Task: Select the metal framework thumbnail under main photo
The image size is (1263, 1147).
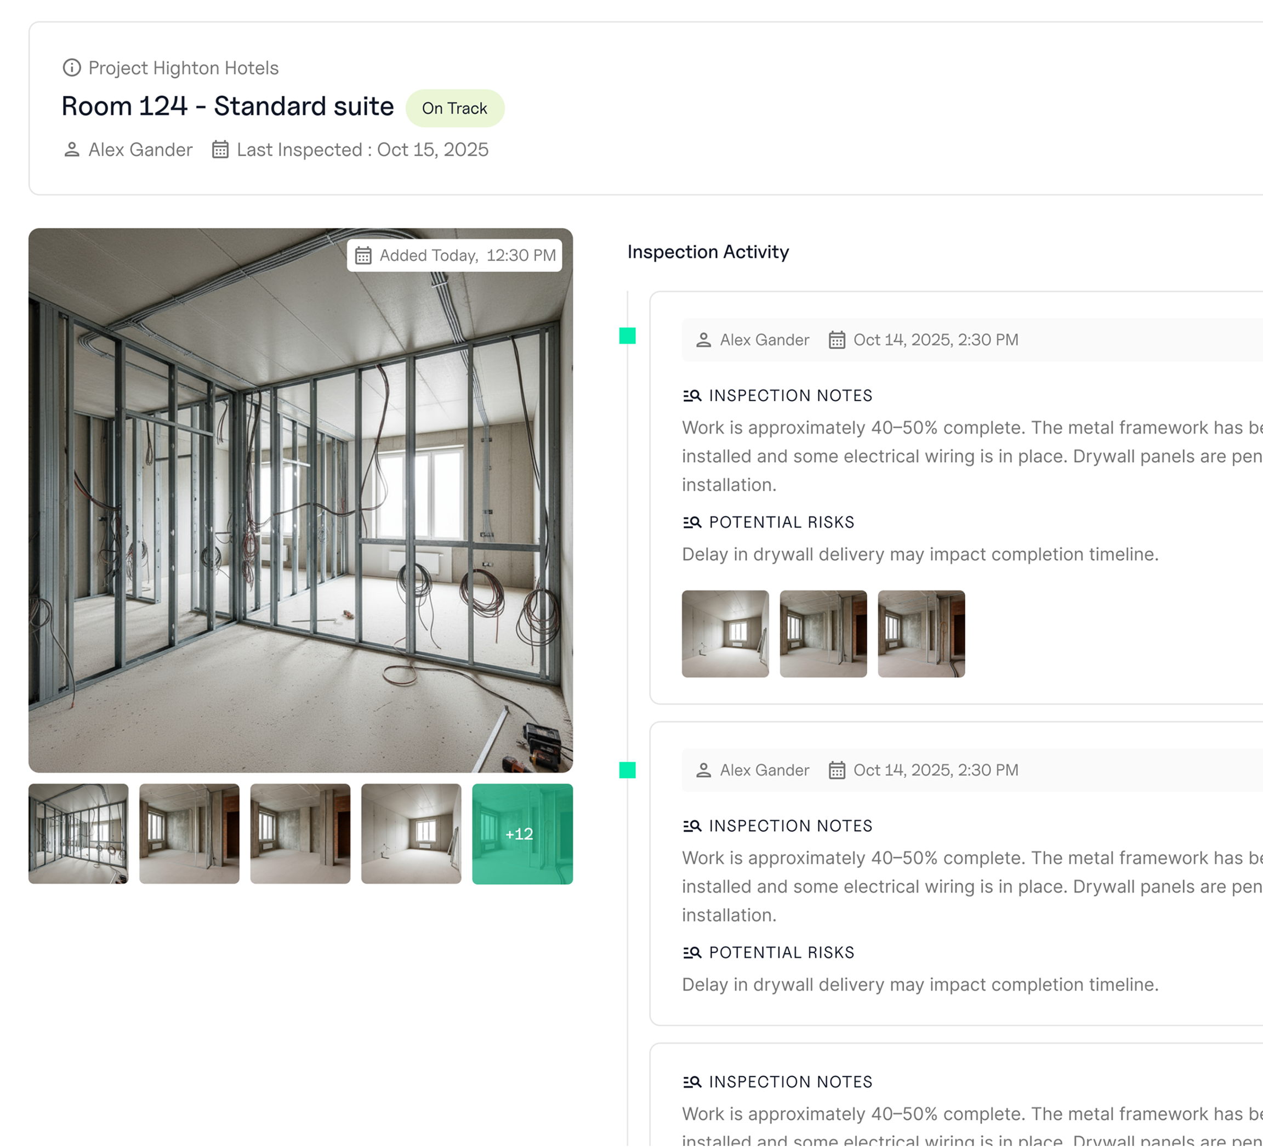Action: click(x=78, y=834)
